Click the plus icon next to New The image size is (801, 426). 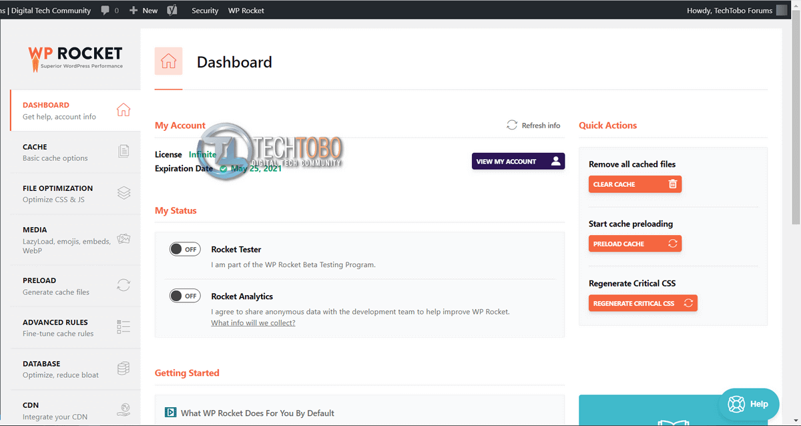click(133, 10)
